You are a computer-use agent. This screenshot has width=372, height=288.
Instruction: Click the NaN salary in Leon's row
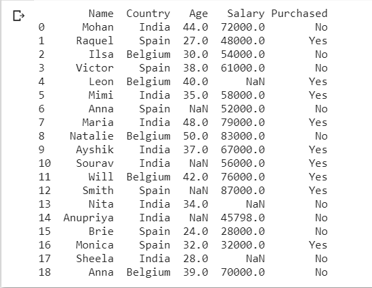[x=255, y=82]
